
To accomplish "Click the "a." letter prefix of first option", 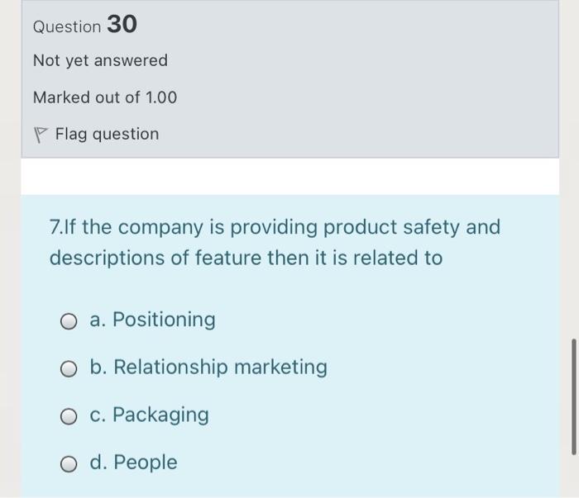I will (x=98, y=320).
